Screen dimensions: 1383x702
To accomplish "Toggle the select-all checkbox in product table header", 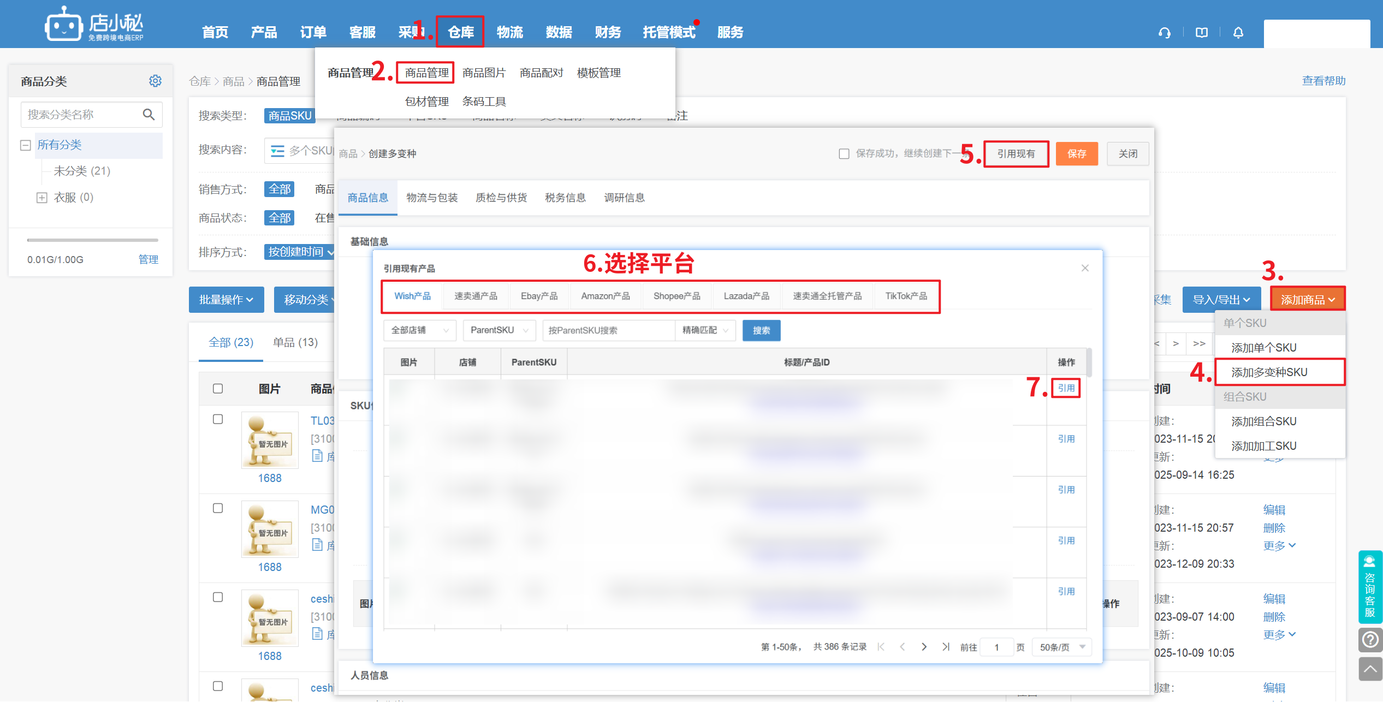I will (x=218, y=389).
